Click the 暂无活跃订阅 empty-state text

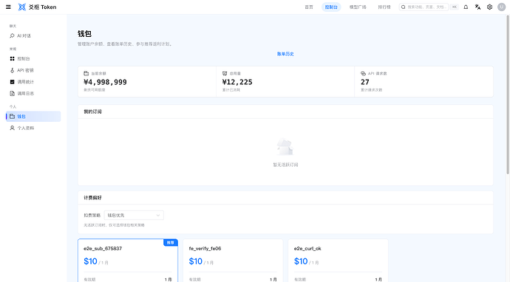pyautogui.click(x=285, y=165)
